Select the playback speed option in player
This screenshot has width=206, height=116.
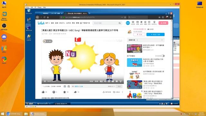pyautogui.click(x=97, y=82)
